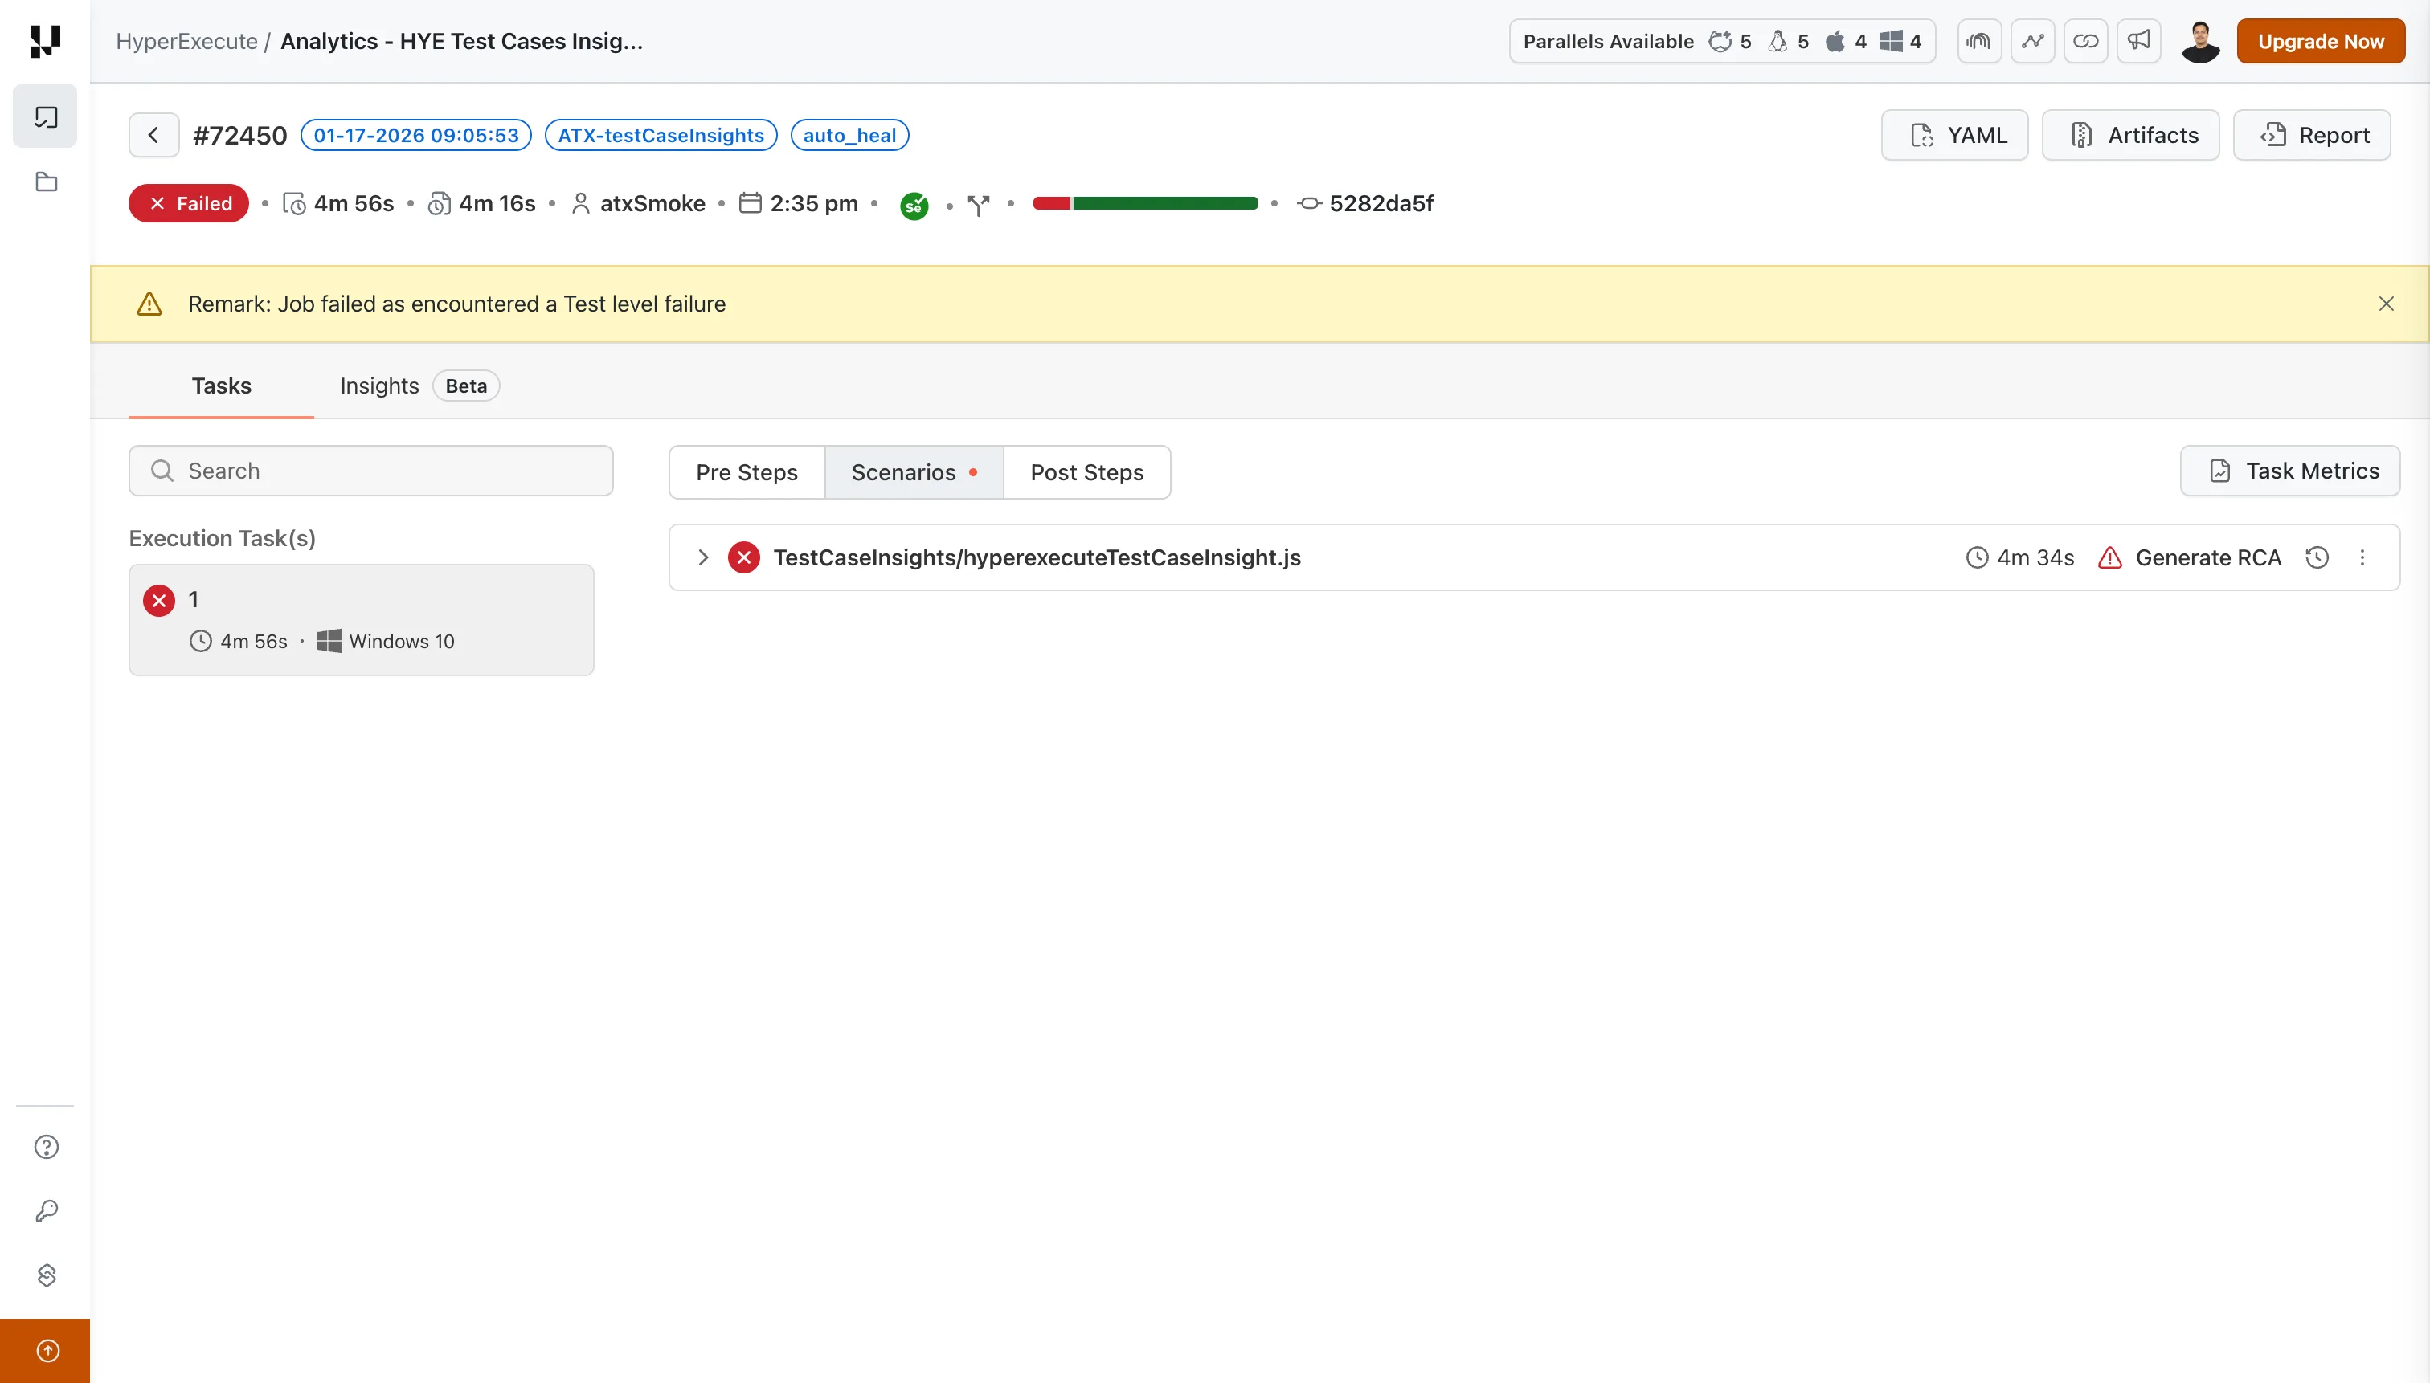Select the Pre Steps tab

pos(746,472)
